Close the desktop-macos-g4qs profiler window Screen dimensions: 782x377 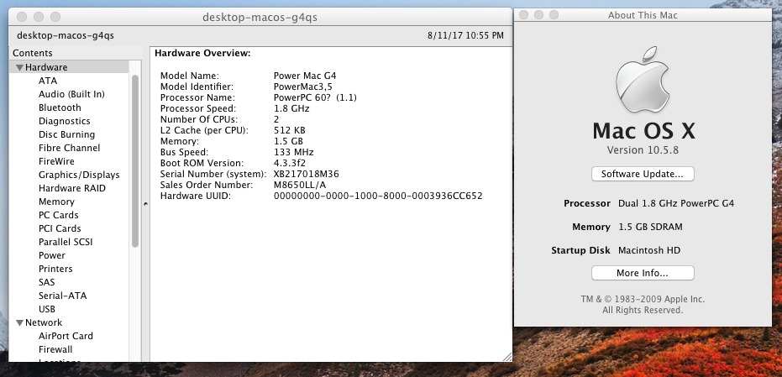click(22, 17)
